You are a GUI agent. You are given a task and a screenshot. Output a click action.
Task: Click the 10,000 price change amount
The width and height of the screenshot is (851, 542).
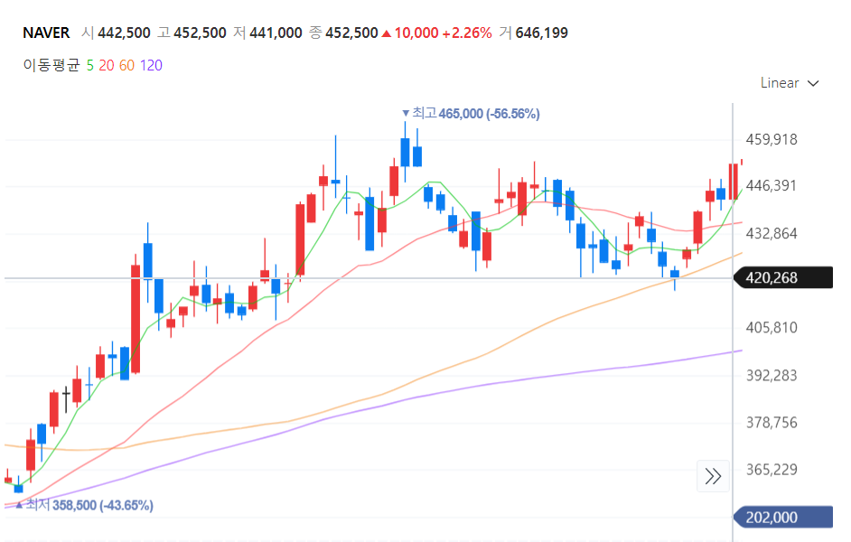click(x=416, y=33)
